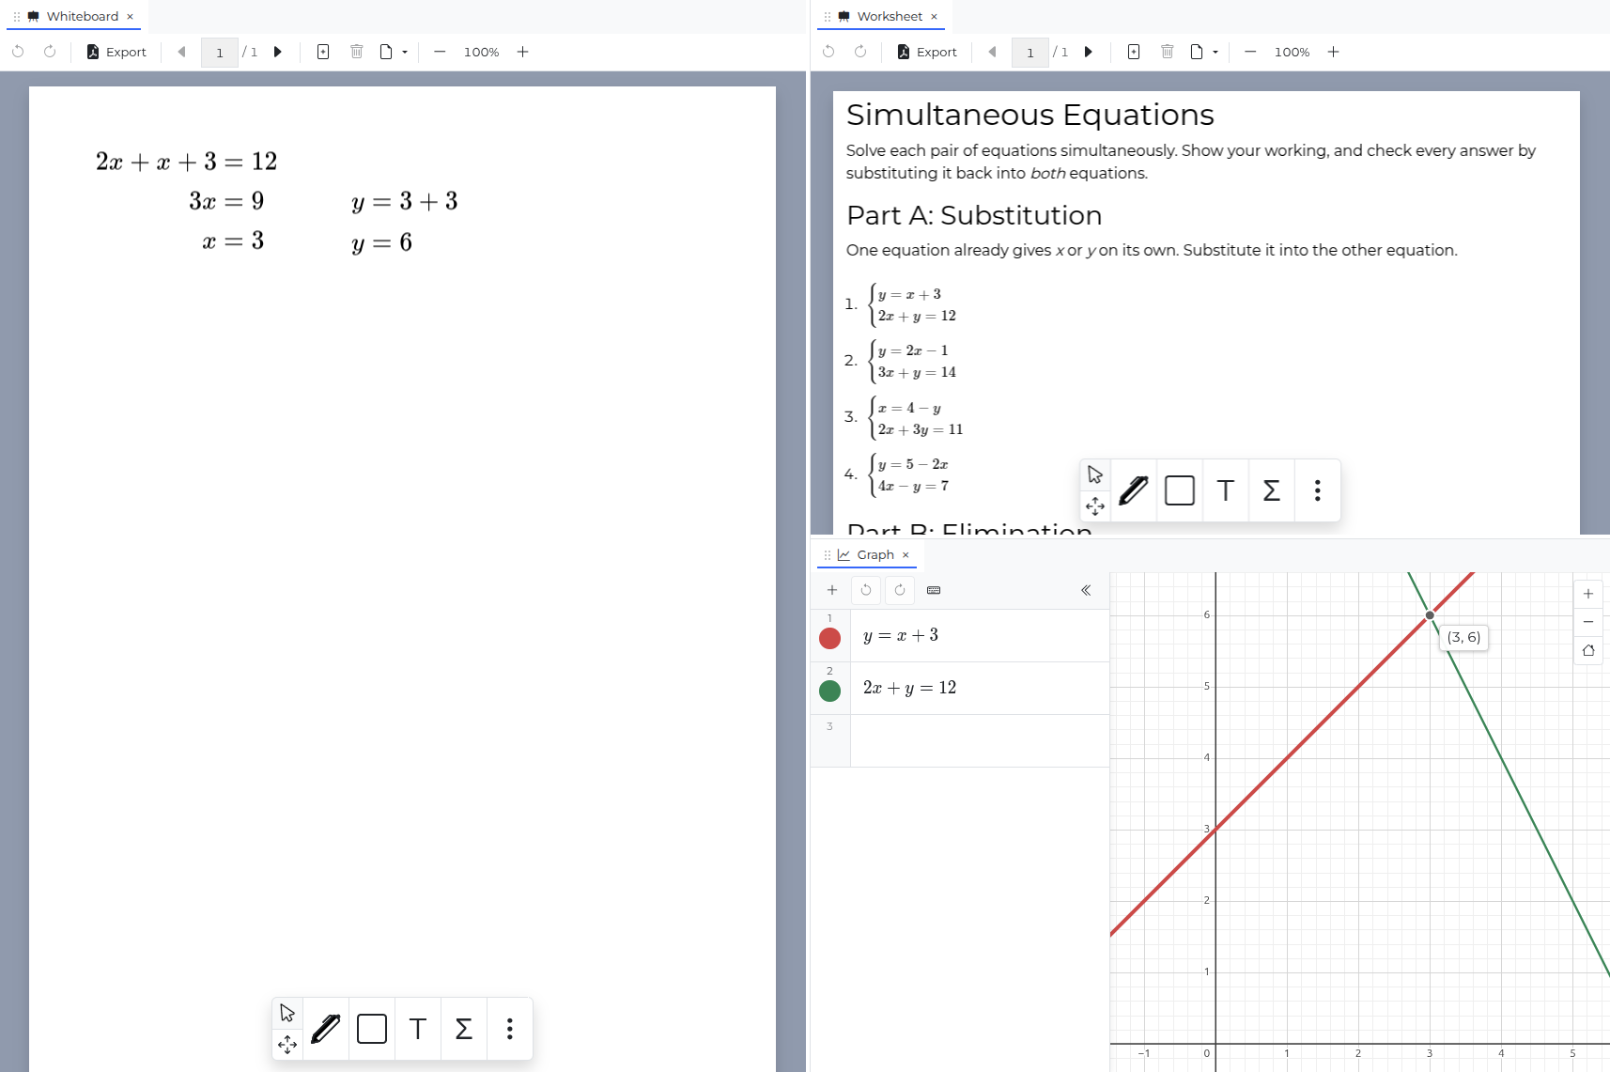Viewport: 1610px width, 1072px height.
Task: Add a new page in Whiteboard
Action: click(323, 52)
